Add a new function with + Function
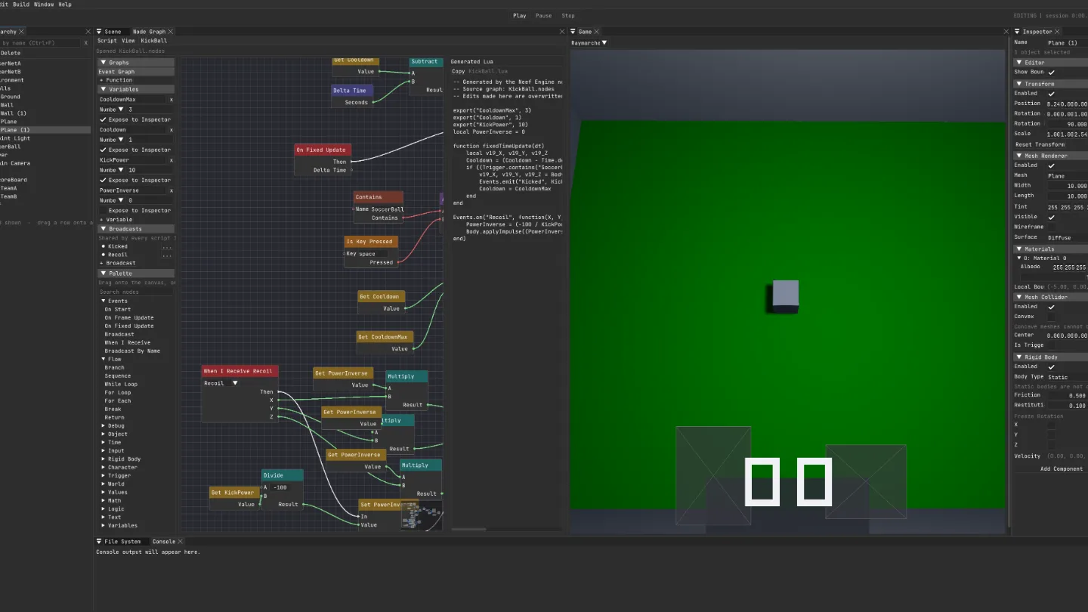Image resolution: width=1088 pixels, height=612 pixels. point(116,80)
